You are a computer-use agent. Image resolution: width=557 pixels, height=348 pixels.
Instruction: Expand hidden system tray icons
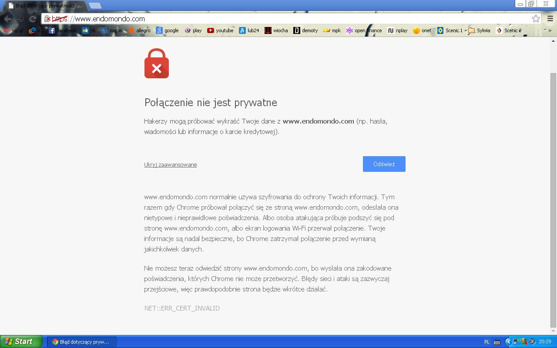[508, 341]
